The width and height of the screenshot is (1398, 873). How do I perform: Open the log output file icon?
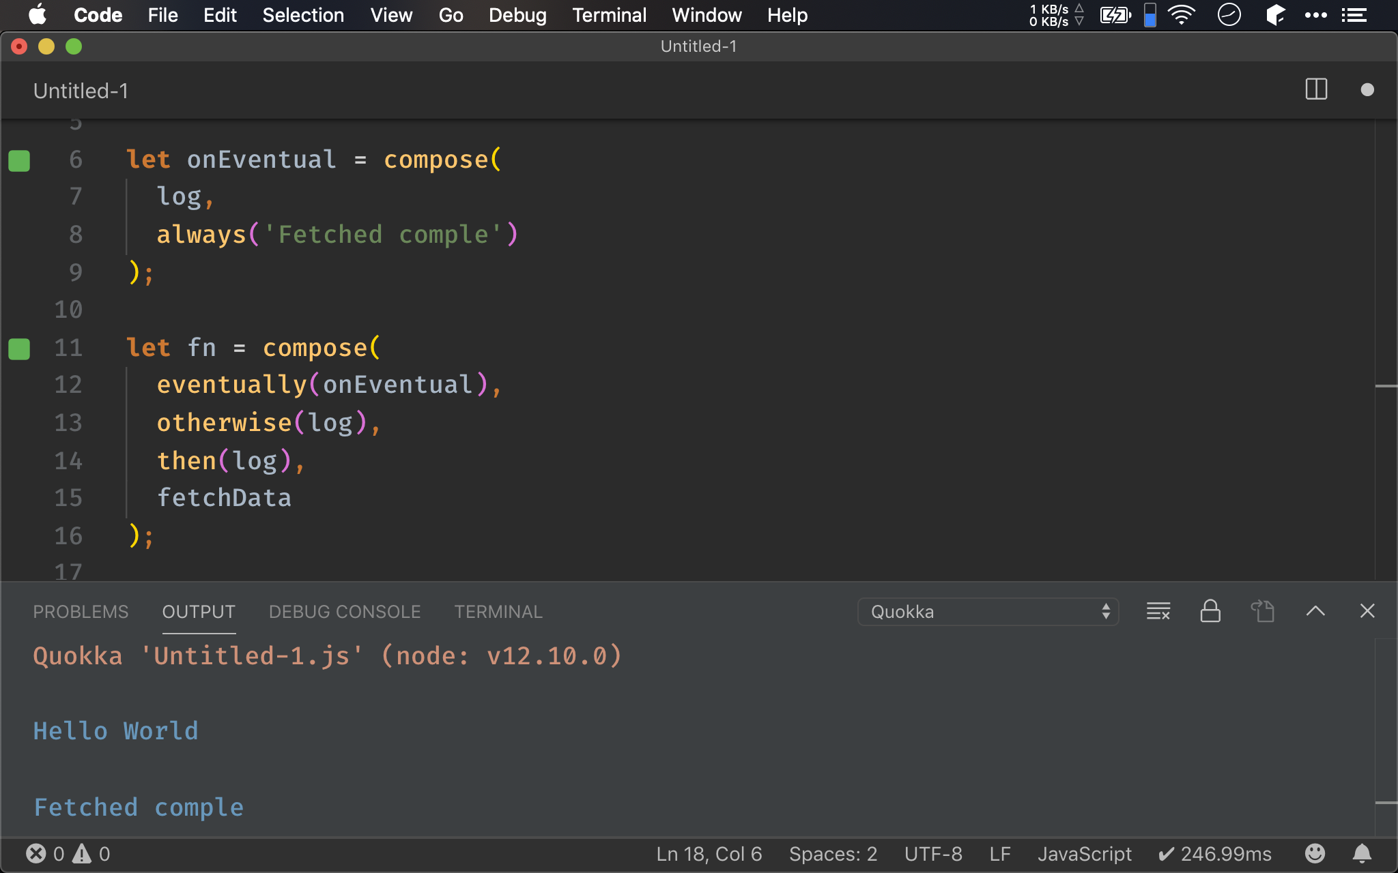[1263, 611]
